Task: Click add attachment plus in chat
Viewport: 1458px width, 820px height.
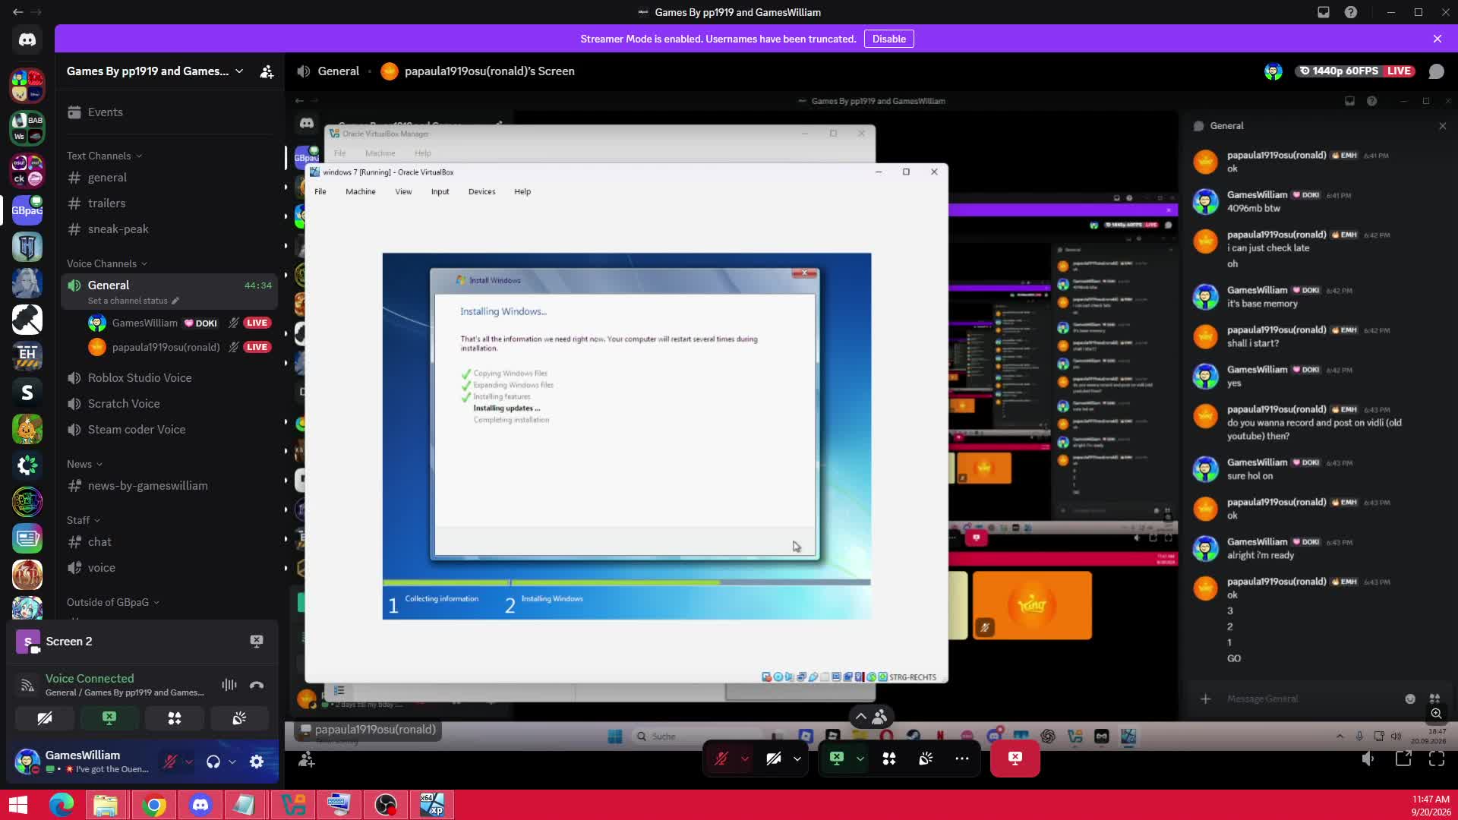Action: [x=1205, y=699]
